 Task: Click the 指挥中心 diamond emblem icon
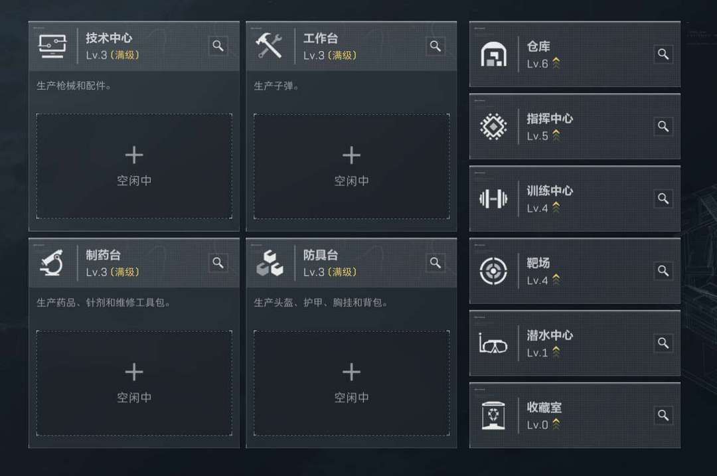pyautogui.click(x=493, y=126)
